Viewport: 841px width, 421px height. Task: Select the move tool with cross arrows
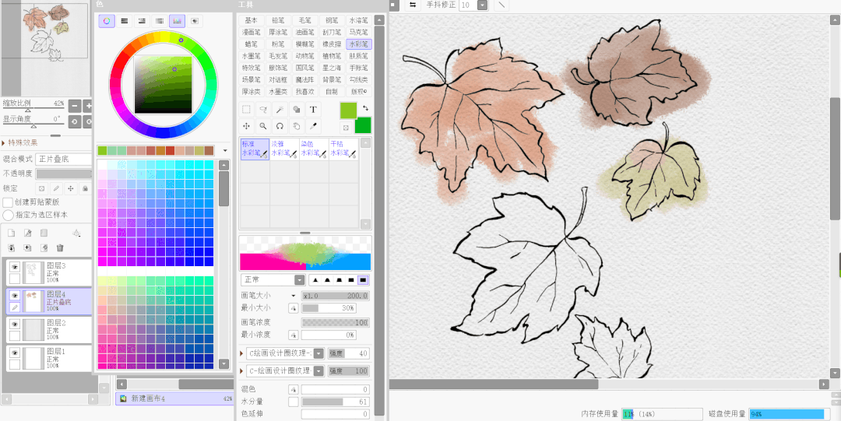[x=246, y=127]
